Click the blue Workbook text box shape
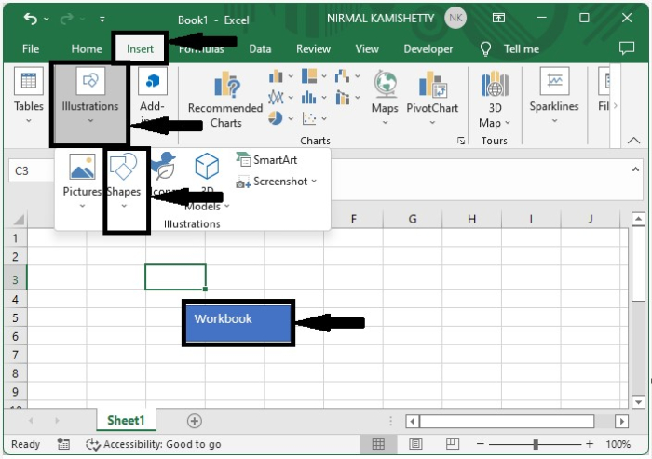This screenshot has height=459, width=652. pyautogui.click(x=238, y=323)
